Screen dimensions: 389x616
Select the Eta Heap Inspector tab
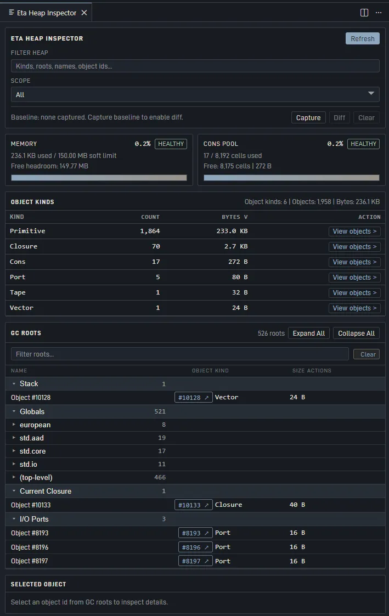(x=47, y=13)
